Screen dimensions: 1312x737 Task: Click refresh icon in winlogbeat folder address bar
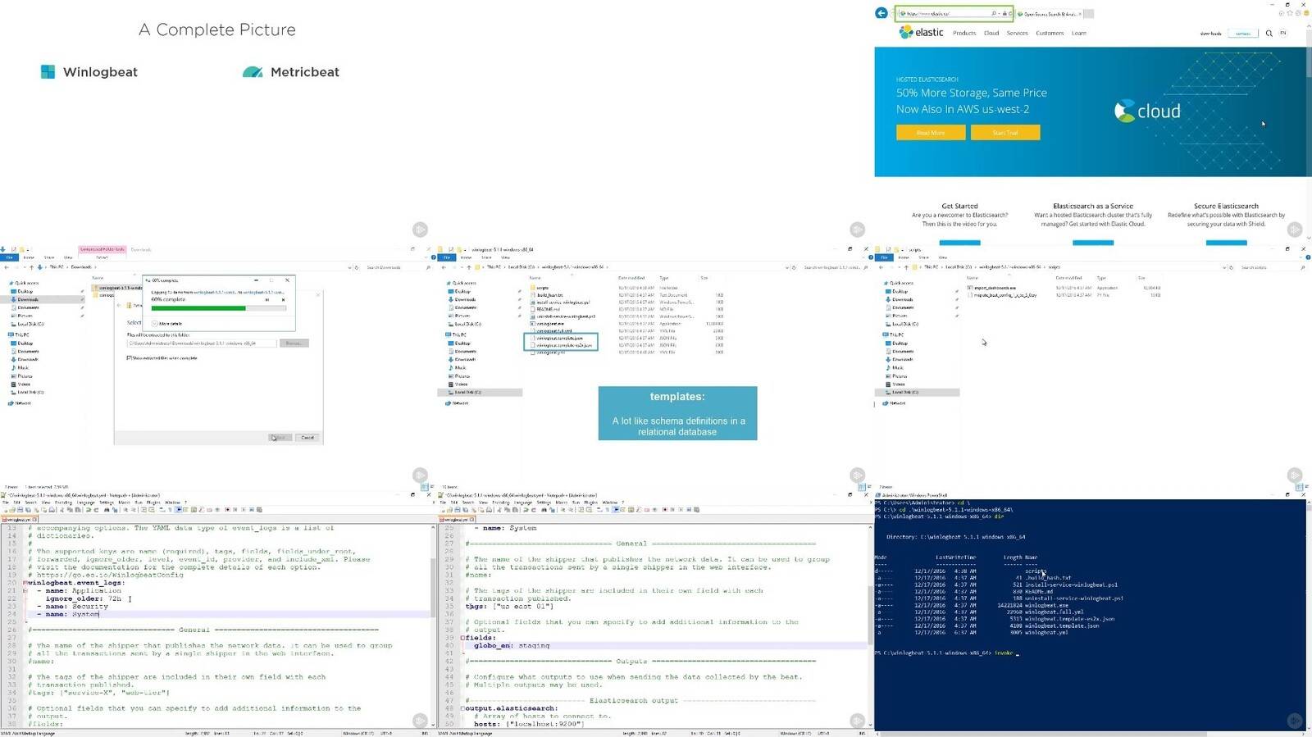point(794,267)
